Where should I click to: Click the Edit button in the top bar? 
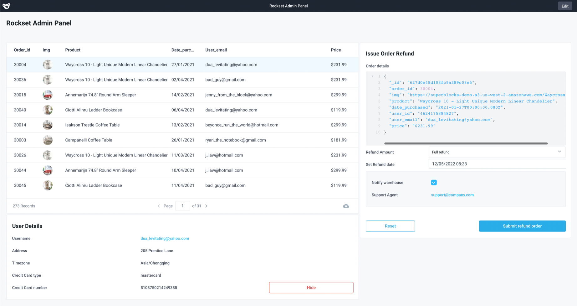pyautogui.click(x=565, y=6)
